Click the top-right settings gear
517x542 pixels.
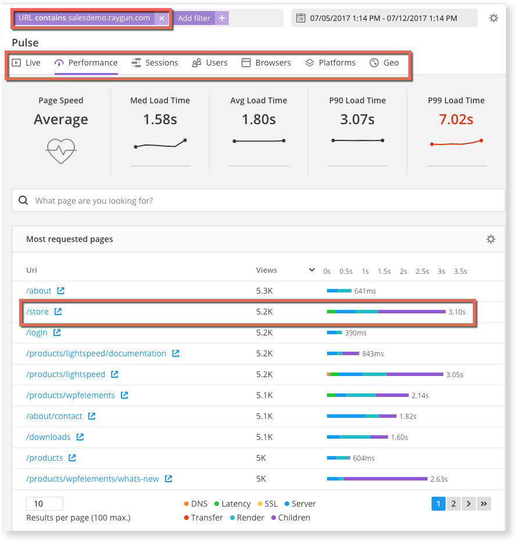(493, 18)
